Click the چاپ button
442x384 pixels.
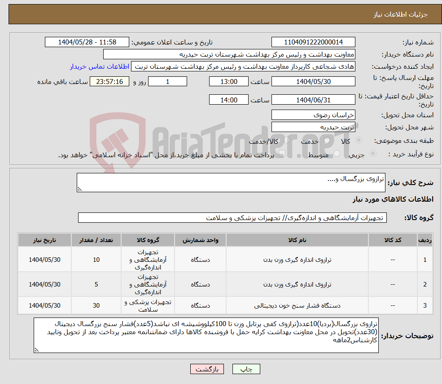pyautogui.click(x=246, y=369)
